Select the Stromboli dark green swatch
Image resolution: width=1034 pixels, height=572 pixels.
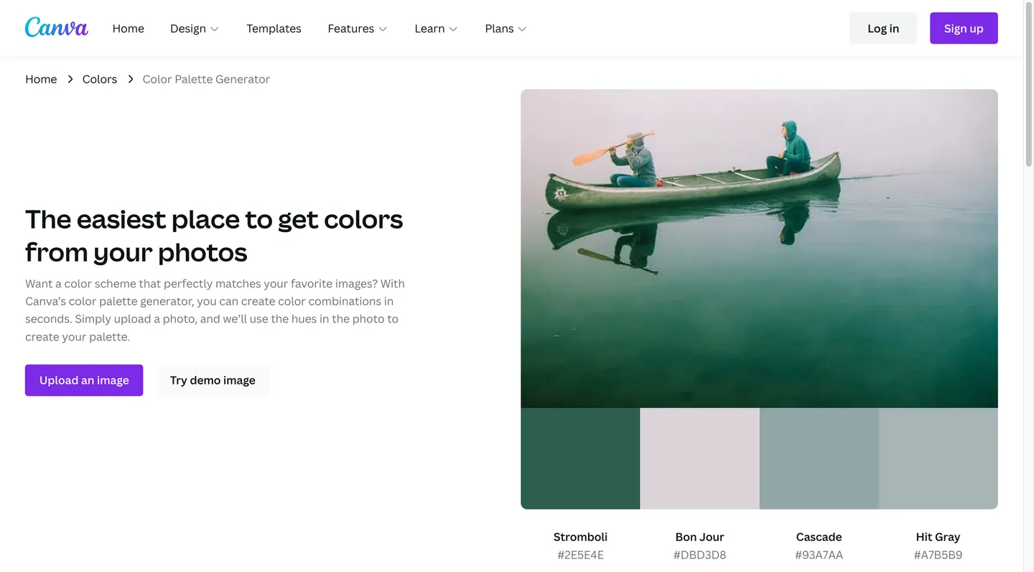580,458
